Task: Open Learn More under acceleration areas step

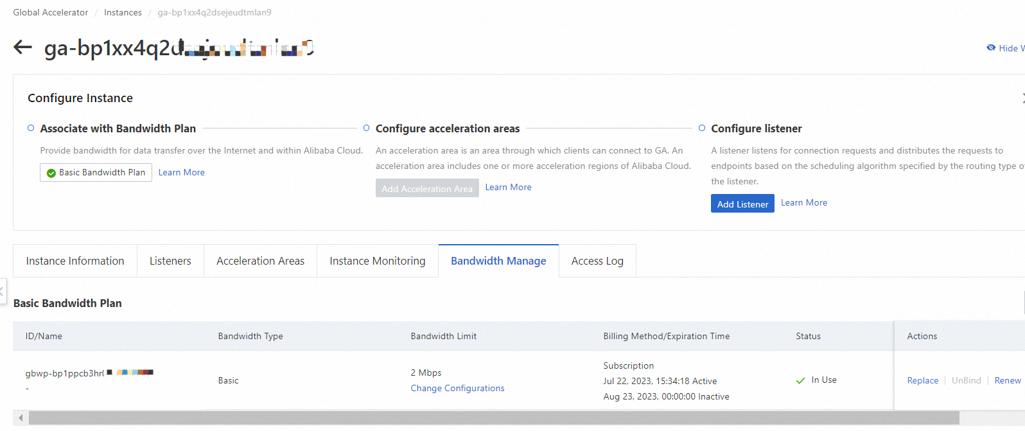Action: (x=508, y=187)
